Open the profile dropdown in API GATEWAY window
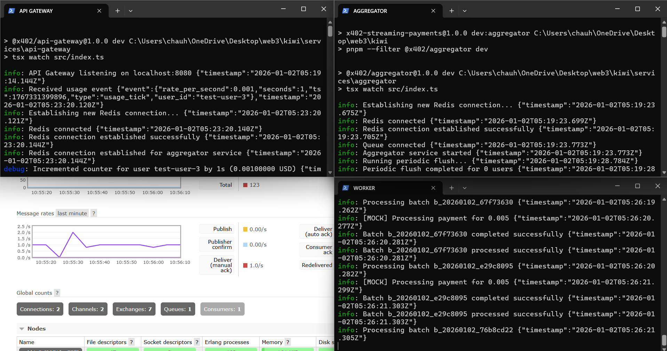 point(130,11)
